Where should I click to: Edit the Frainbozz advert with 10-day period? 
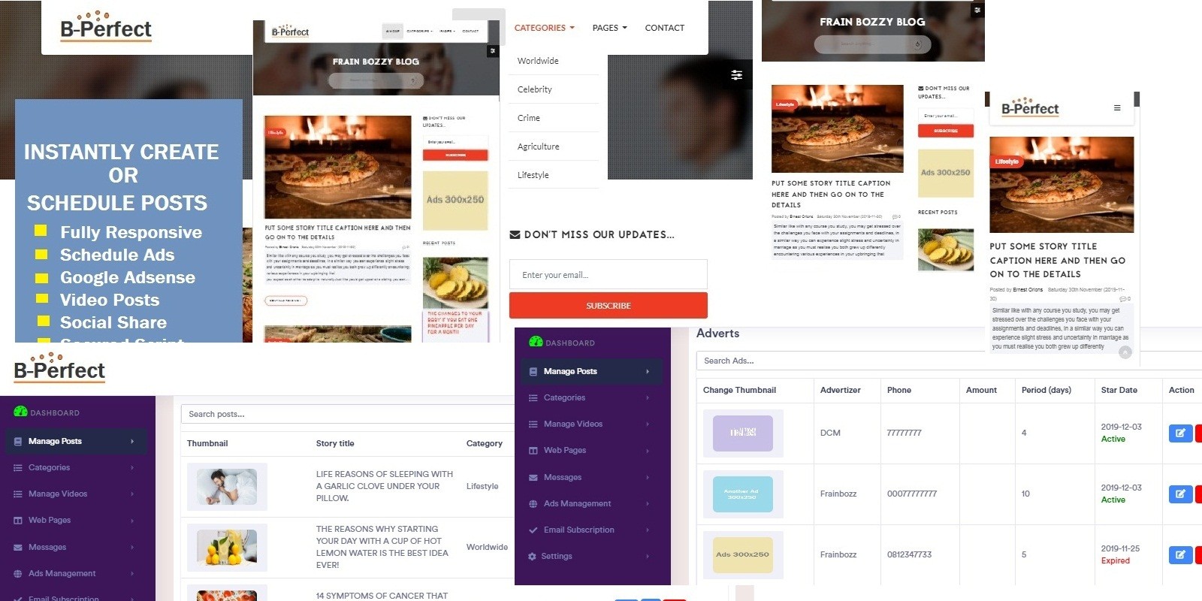pos(1180,494)
